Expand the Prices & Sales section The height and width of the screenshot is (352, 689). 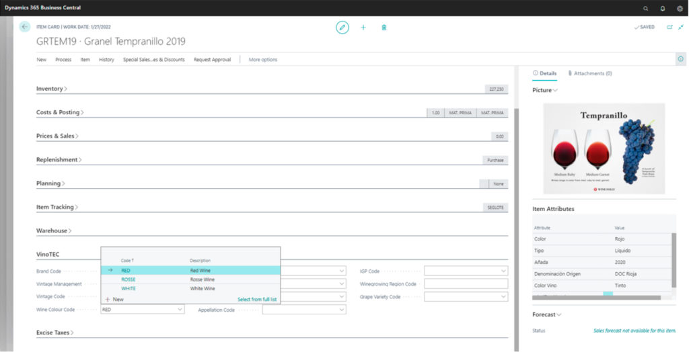click(x=57, y=136)
